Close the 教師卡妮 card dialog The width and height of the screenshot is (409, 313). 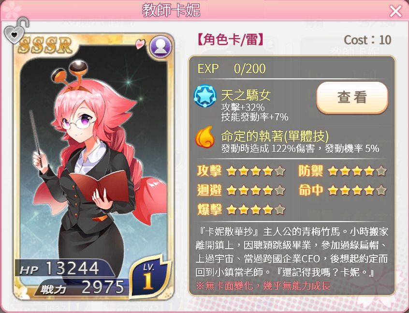click(395, 11)
